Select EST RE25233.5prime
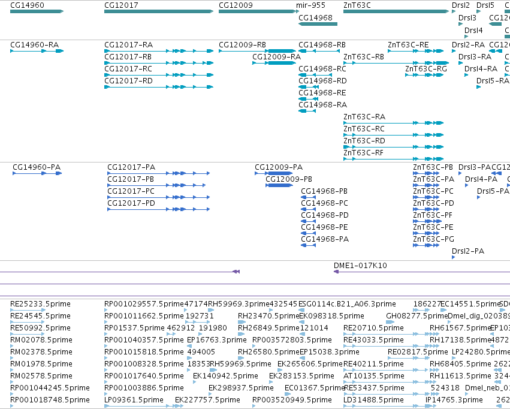The height and width of the screenshot is (409, 510). pos(40,304)
